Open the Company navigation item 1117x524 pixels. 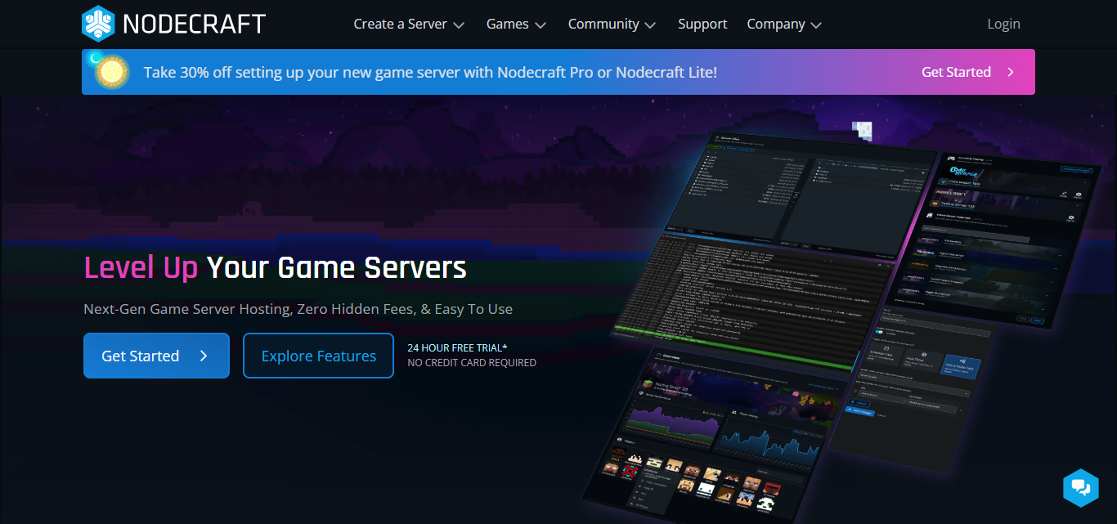point(784,24)
